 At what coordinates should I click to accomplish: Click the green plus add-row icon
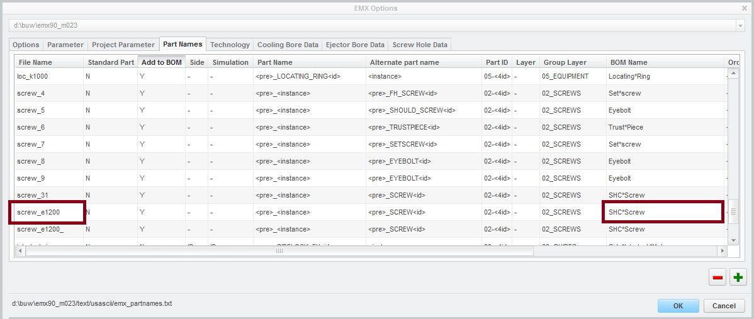click(x=738, y=277)
